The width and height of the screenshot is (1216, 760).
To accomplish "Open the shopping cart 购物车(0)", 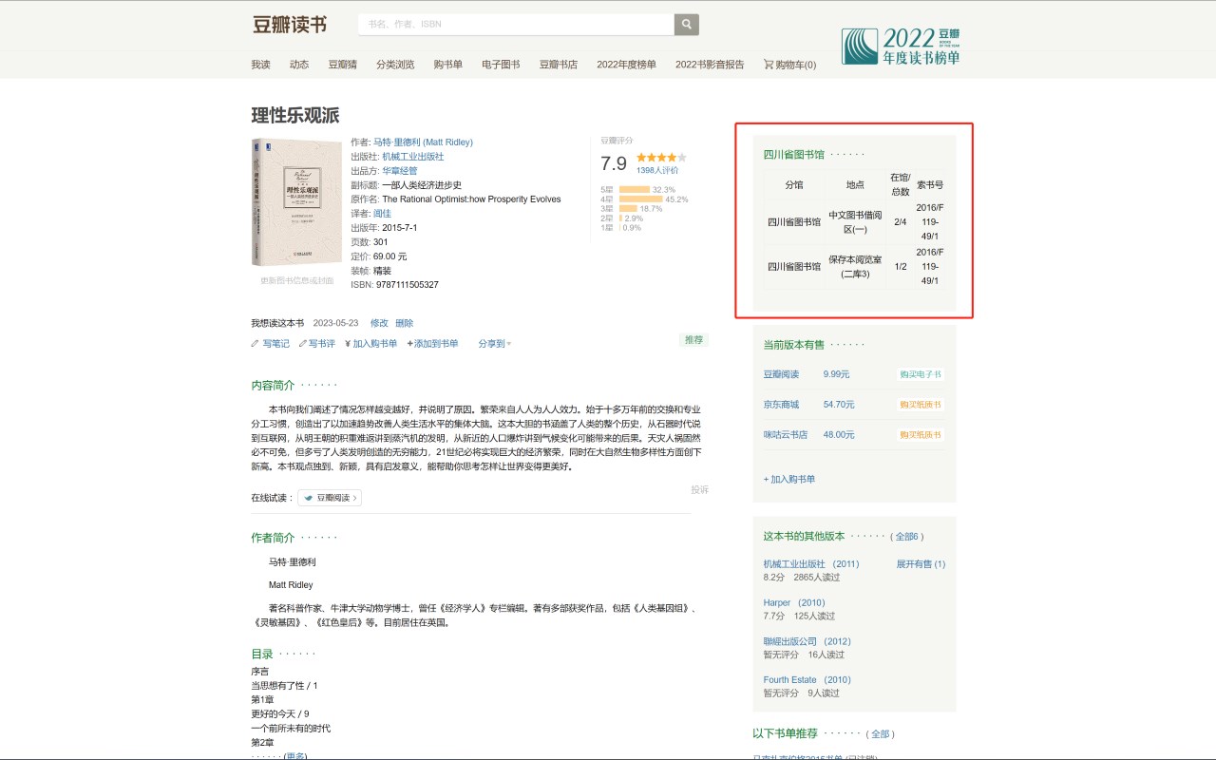I will pyautogui.click(x=789, y=65).
